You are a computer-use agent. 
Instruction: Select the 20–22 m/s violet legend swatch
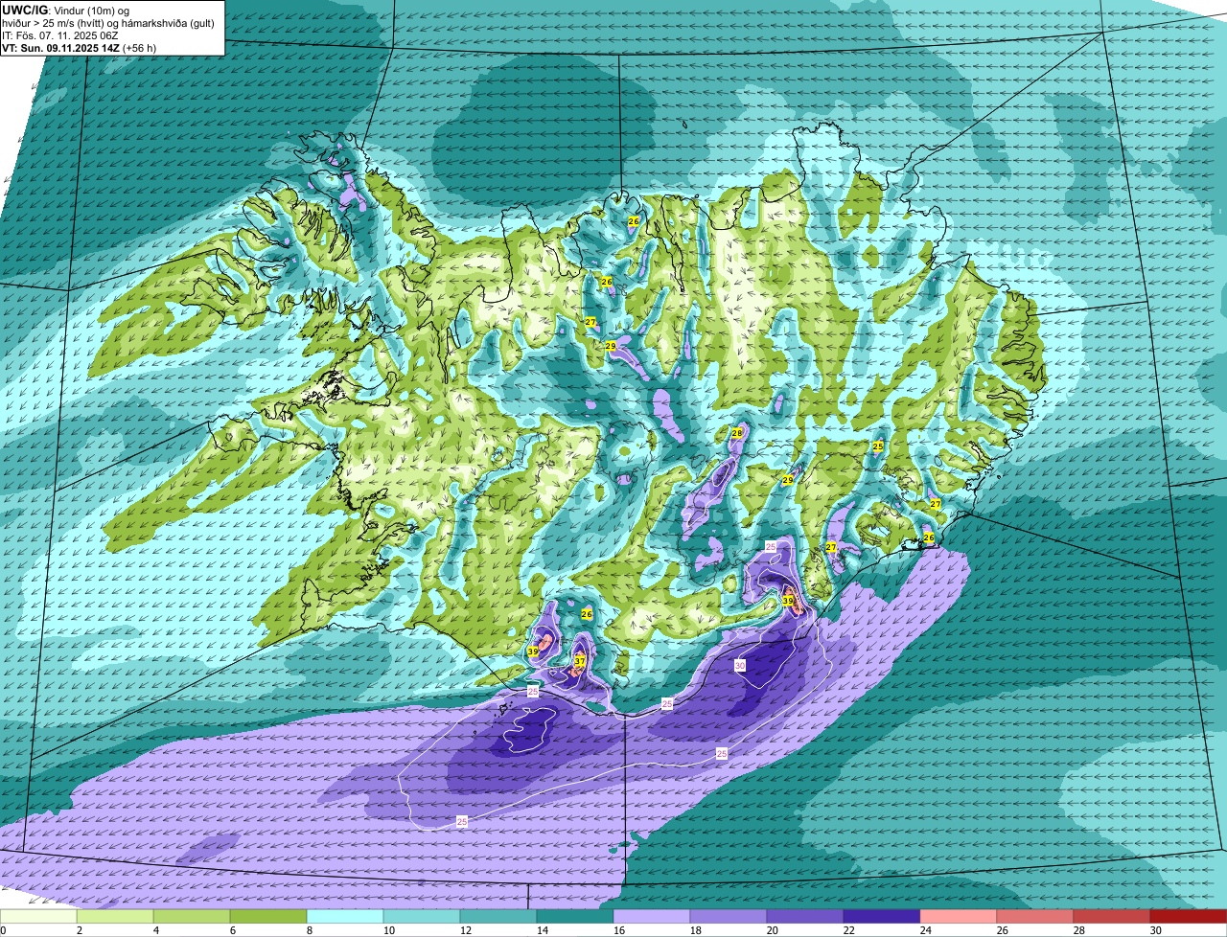click(x=805, y=917)
